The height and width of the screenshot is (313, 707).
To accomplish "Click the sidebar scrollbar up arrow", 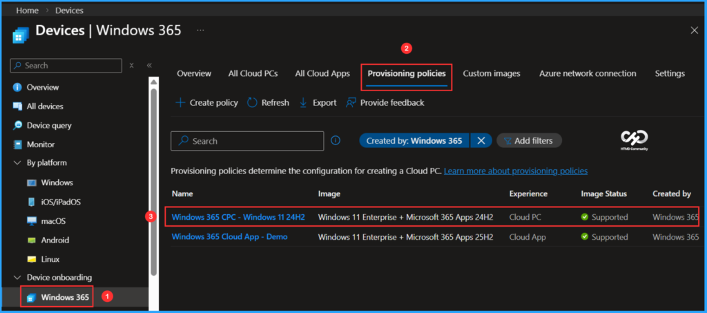I will click(154, 82).
